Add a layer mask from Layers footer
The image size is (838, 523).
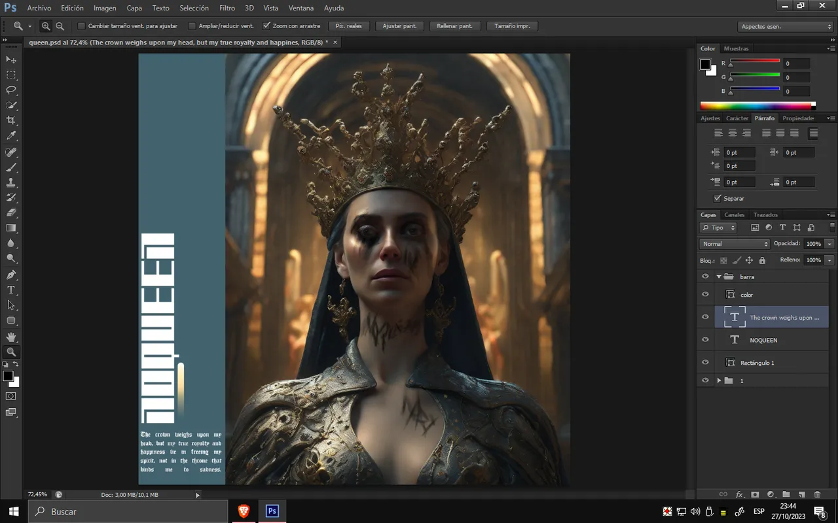tap(755, 495)
